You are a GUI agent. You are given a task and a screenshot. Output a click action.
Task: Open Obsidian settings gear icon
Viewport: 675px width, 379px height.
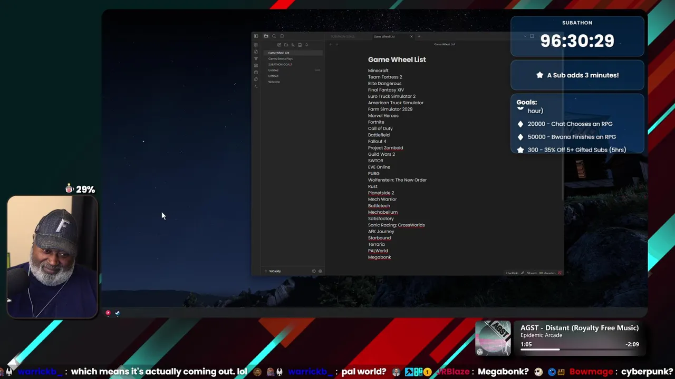coord(320,271)
